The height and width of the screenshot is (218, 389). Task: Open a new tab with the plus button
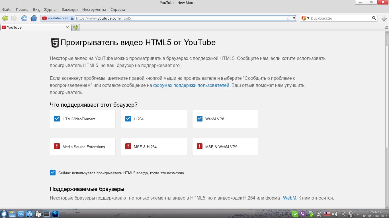click(x=76, y=27)
